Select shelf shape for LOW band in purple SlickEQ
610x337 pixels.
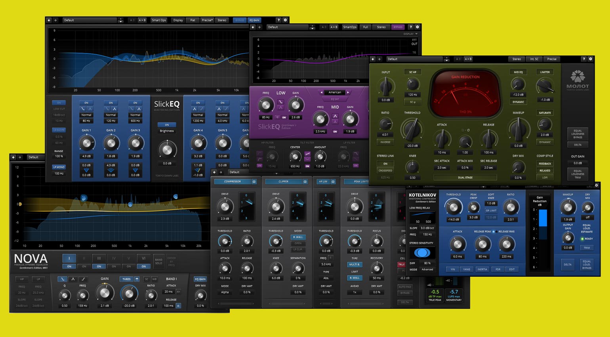click(x=280, y=101)
